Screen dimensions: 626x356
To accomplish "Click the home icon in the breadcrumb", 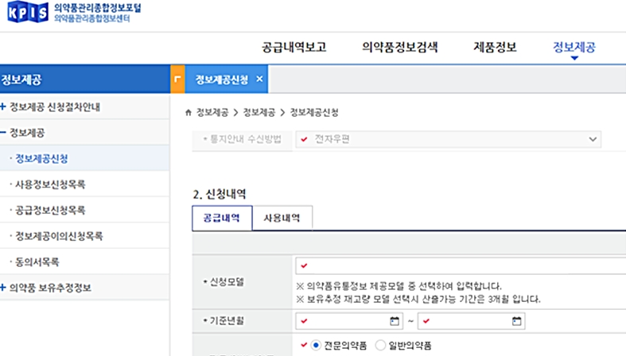I will (x=188, y=111).
